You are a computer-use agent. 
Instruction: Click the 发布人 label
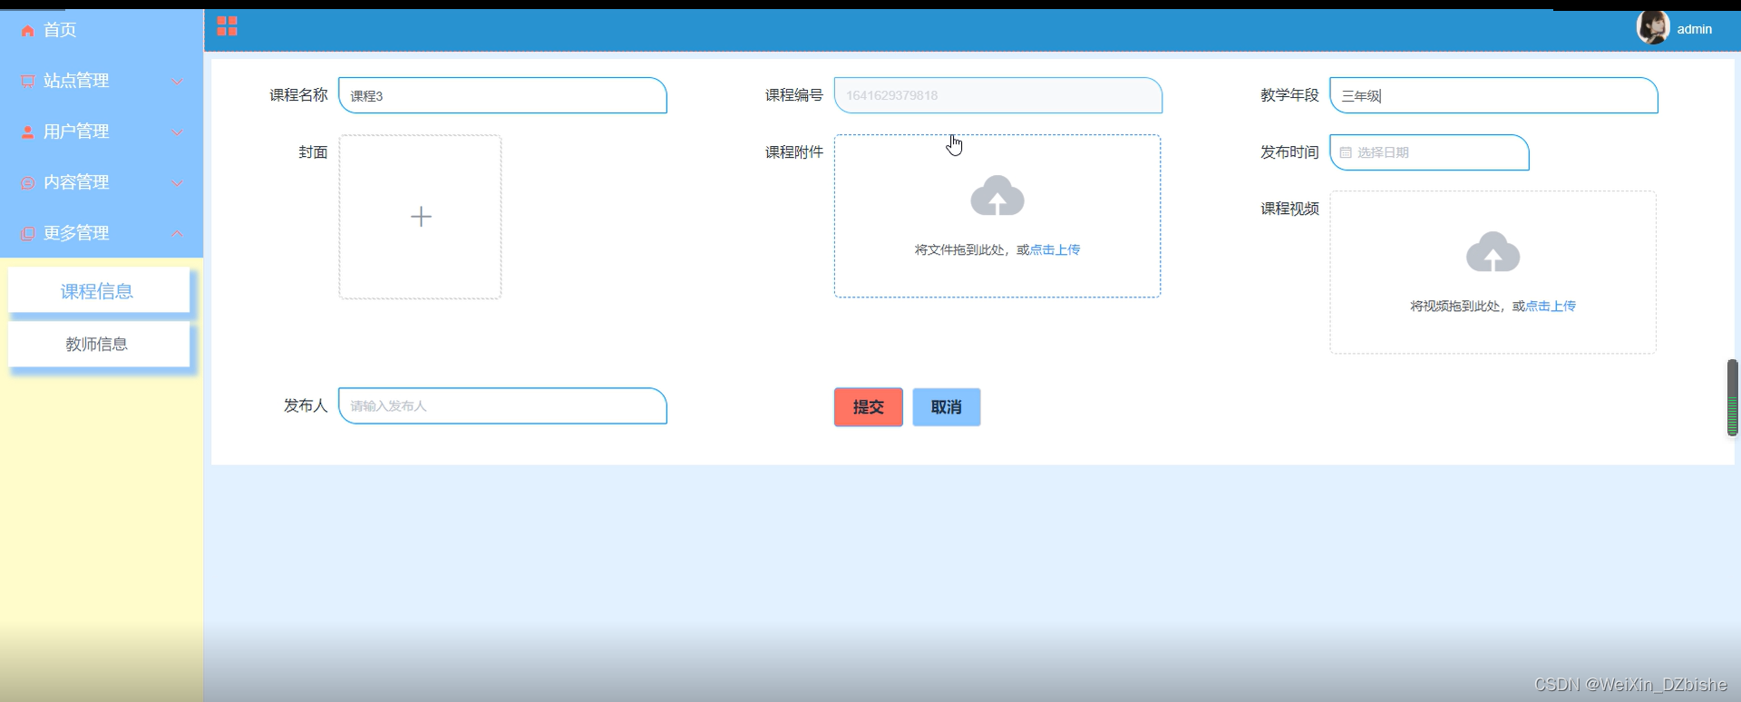[306, 405]
